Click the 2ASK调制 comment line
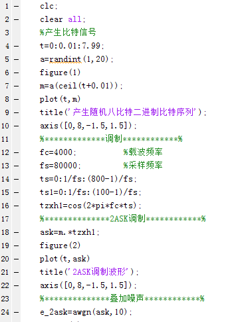This screenshot has width=242, height=322. 123,219
